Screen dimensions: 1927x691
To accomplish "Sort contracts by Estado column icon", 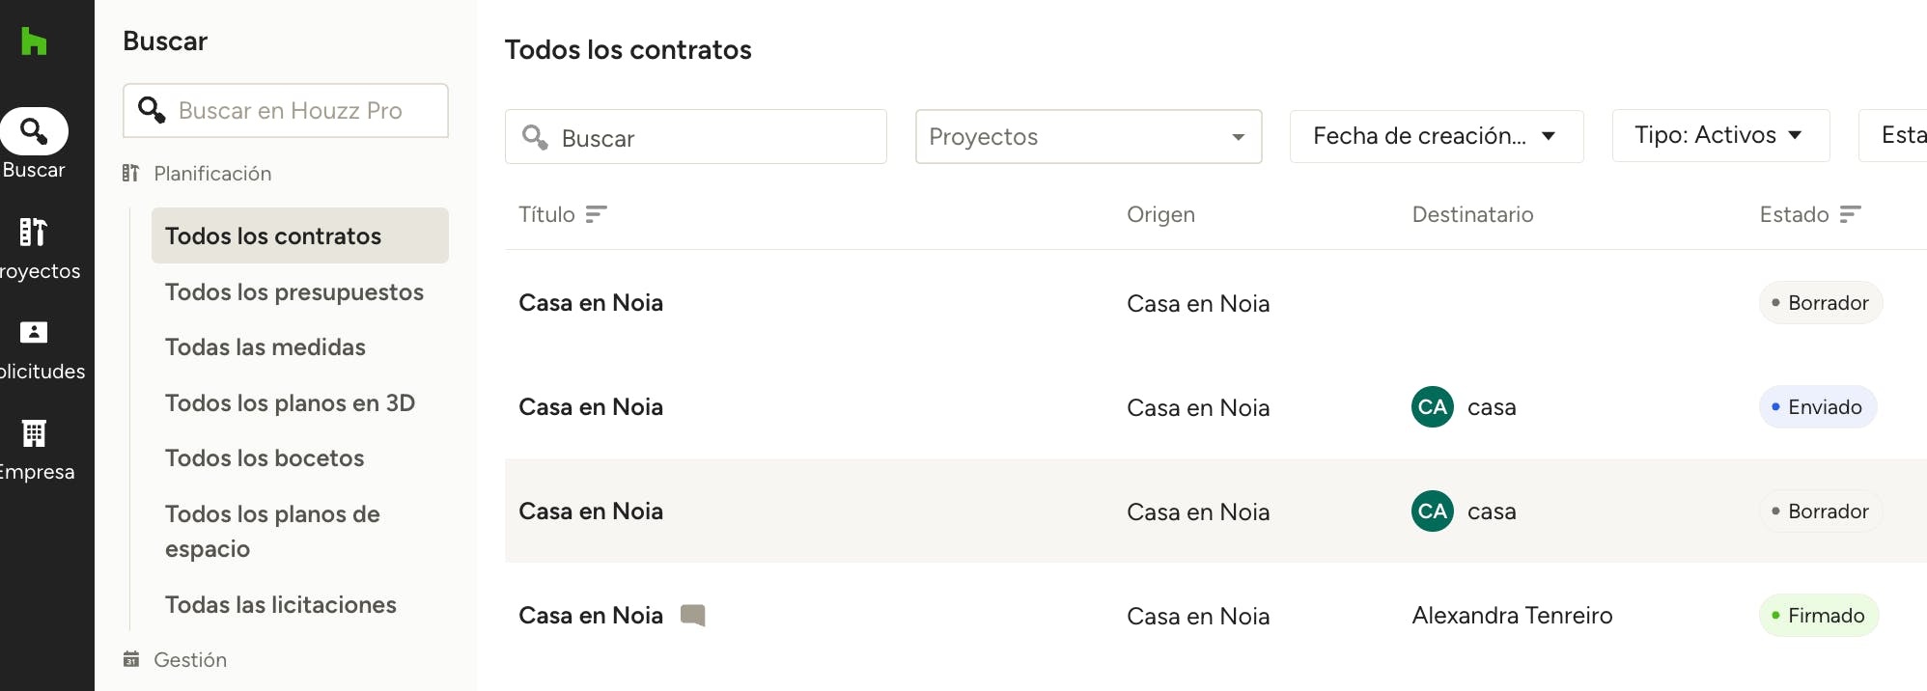I will tap(1850, 214).
